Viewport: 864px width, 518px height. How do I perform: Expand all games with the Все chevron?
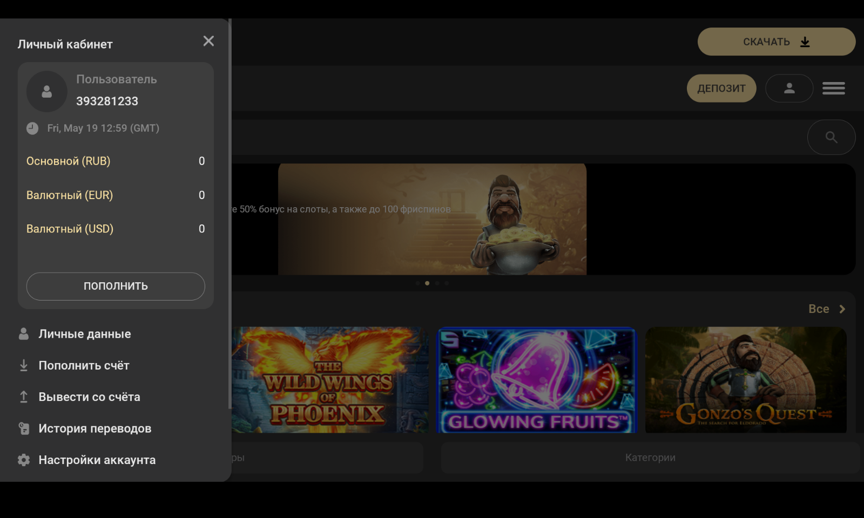click(x=842, y=309)
